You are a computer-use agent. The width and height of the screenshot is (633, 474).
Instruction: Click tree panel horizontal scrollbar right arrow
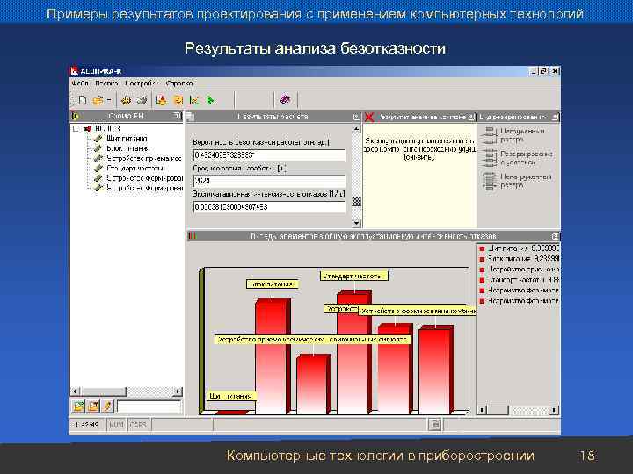click(x=178, y=391)
